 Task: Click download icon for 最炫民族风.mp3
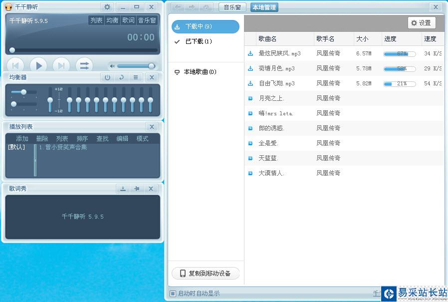[250, 53]
